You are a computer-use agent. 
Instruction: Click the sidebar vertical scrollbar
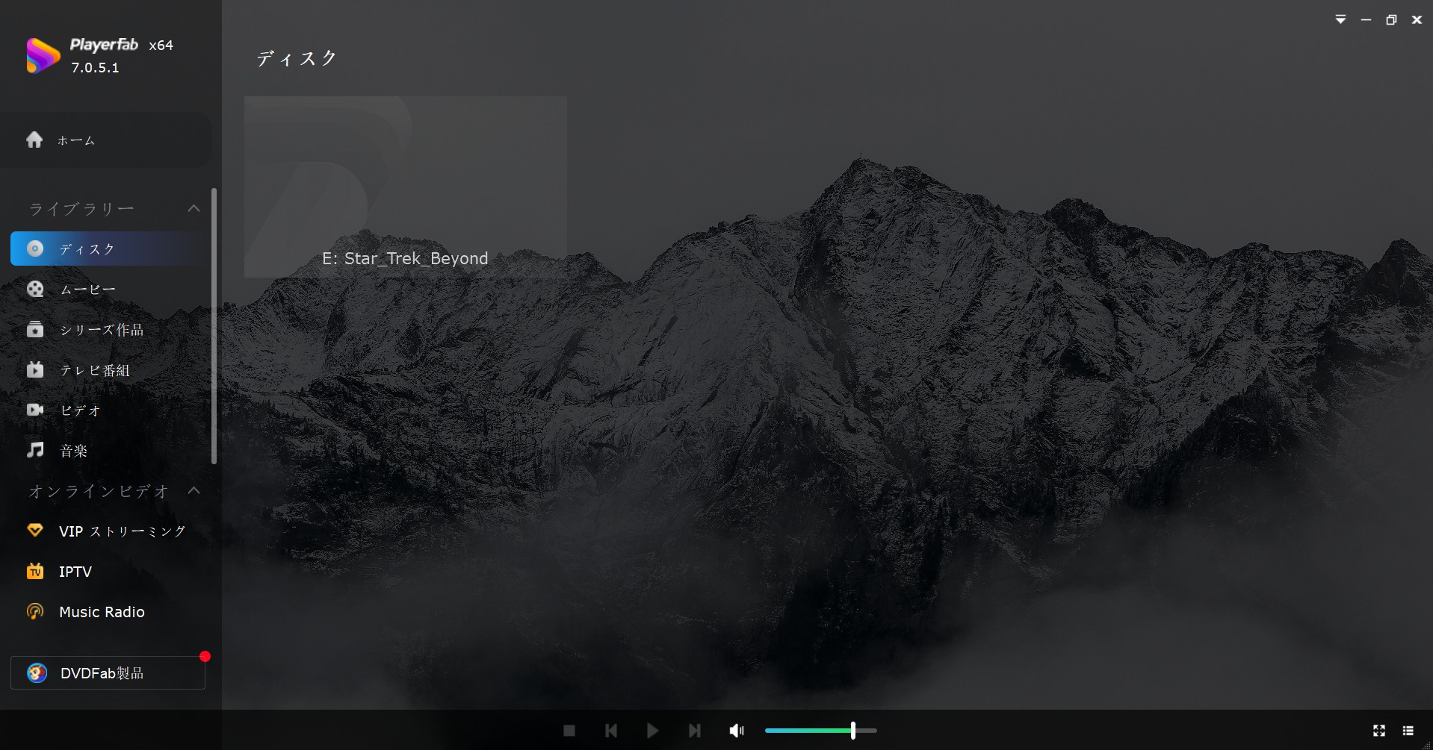pyautogui.click(x=214, y=326)
